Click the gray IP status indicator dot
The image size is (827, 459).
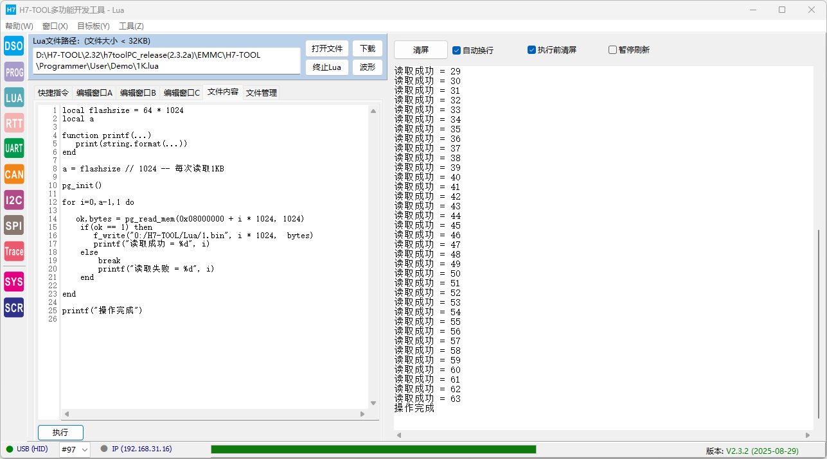pyautogui.click(x=104, y=449)
